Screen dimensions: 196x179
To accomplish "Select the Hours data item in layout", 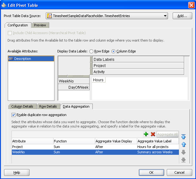I will click(98, 80).
